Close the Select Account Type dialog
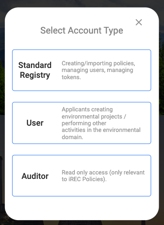This screenshot has height=225, width=164. [x=138, y=22]
